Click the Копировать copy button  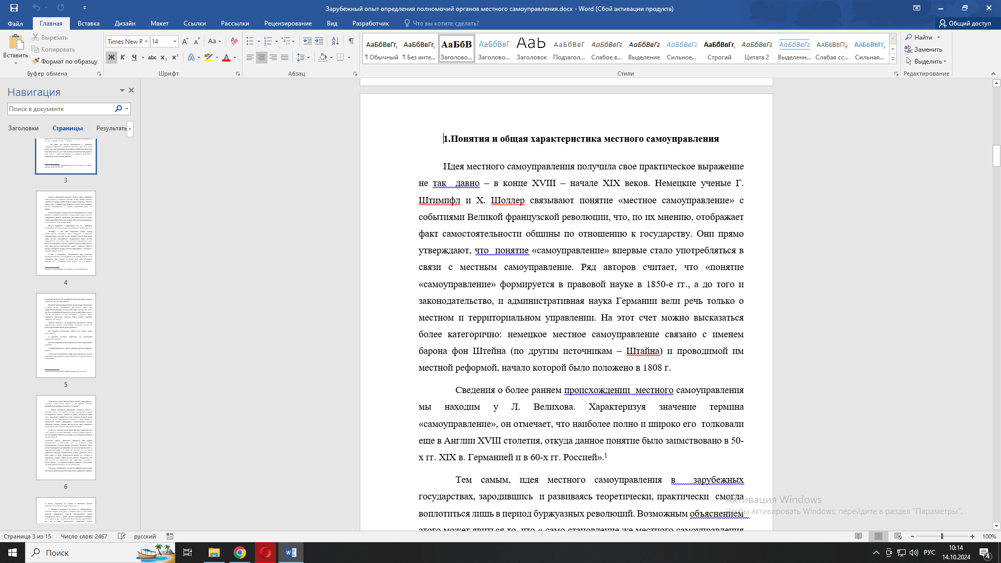(x=53, y=50)
